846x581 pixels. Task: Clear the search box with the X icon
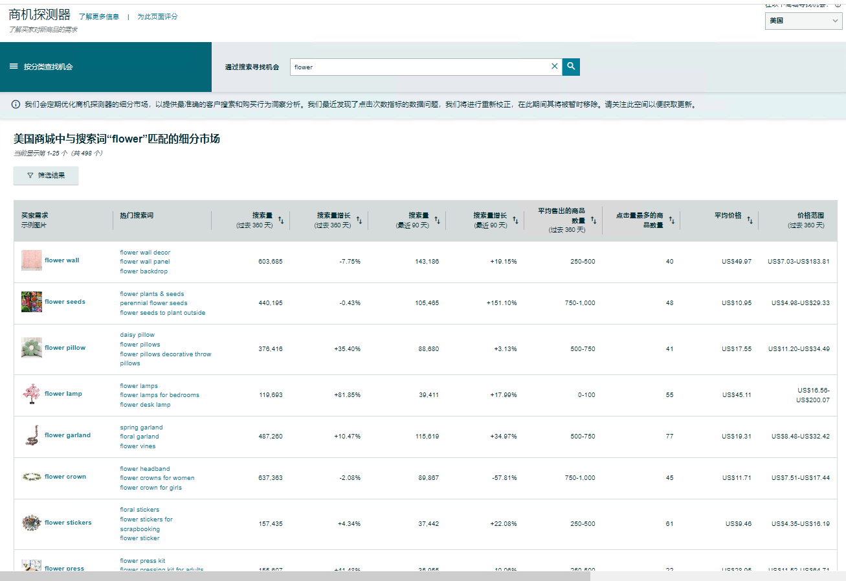(x=555, y=66)
